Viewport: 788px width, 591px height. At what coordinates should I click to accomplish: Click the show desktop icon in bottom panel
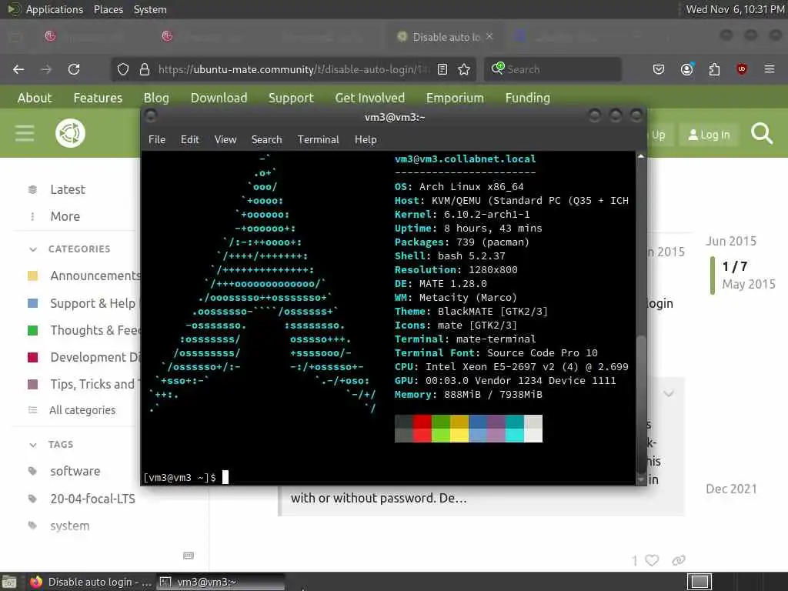tap(9, 582)
